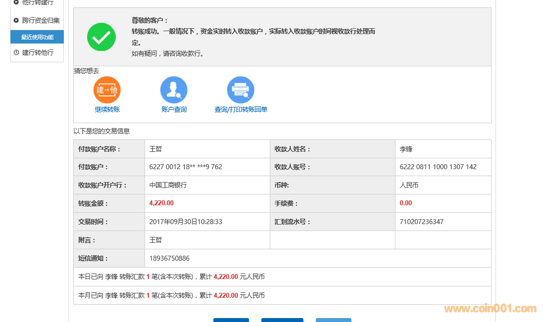The image size is (543, 322).
Task: Click the 汇划流水号 value 710207236347
Action: click(x=422, y=222)
